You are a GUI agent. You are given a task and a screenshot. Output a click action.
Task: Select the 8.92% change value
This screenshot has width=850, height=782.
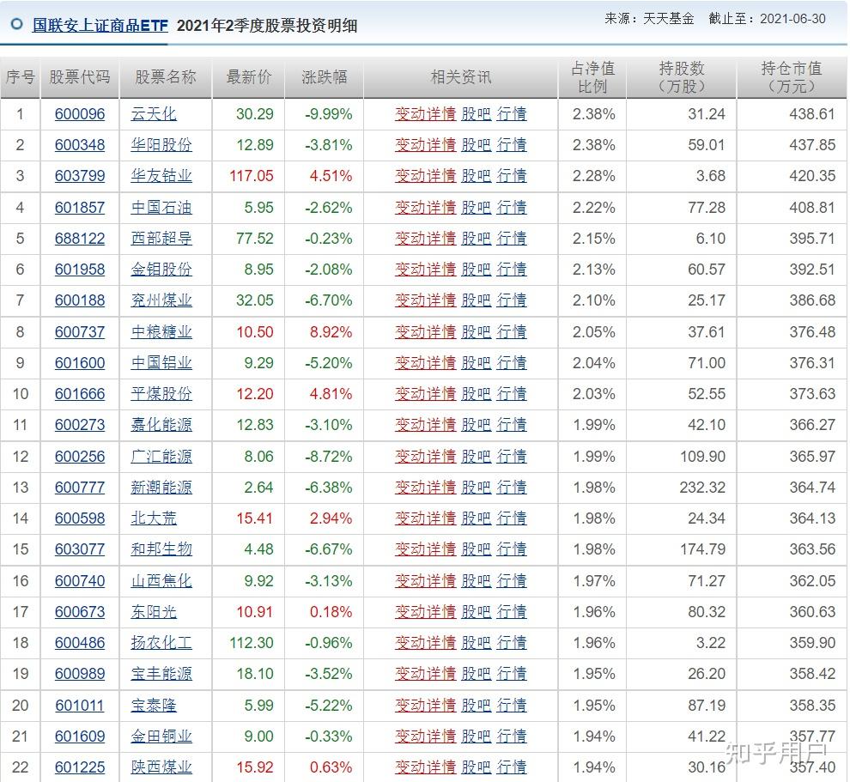click(x=331, y=331)
